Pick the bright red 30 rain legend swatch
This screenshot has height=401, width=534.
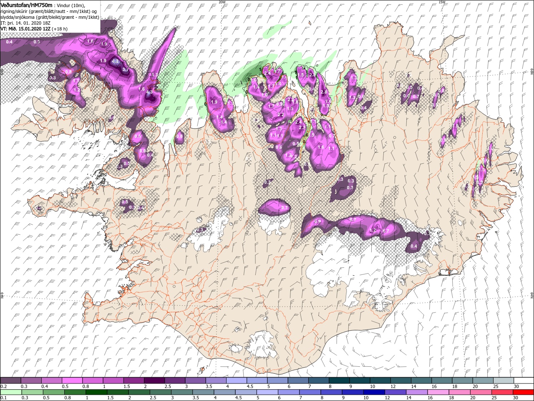523,392
